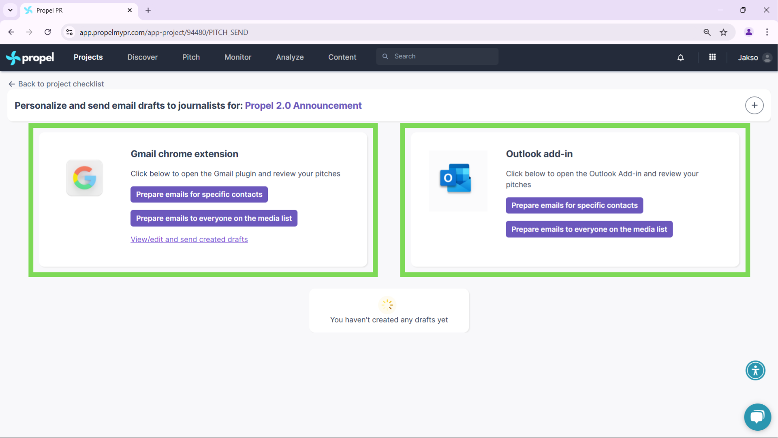Prepare Outlook emails for specific contacts
778x438 pixels.
point(574,205)
